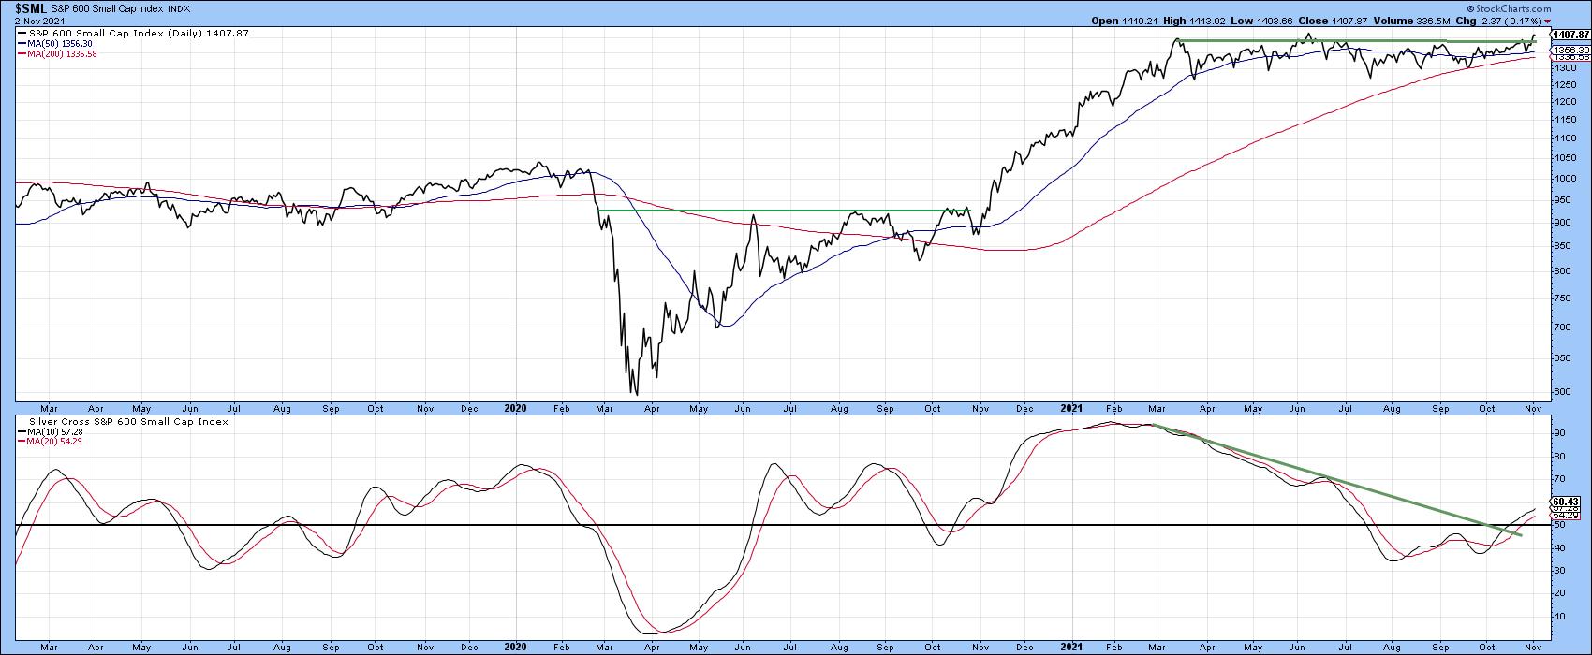Click the 2021 label on bottom time axis
Image resolution: width=1592 pixels, height=655 pixels.
(x=1071, y=647)
